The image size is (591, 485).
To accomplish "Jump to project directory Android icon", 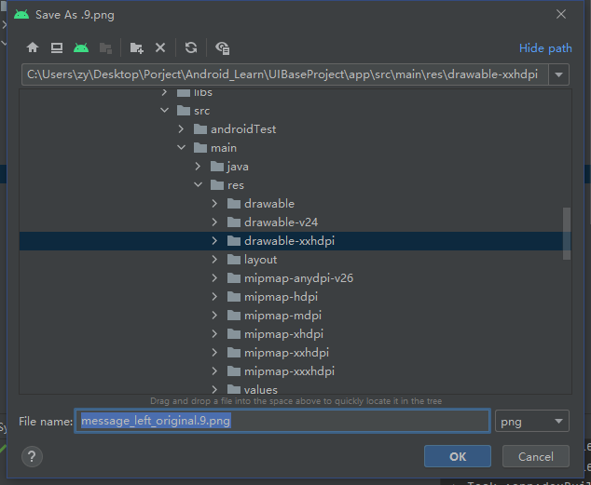I will coord(81,47).
